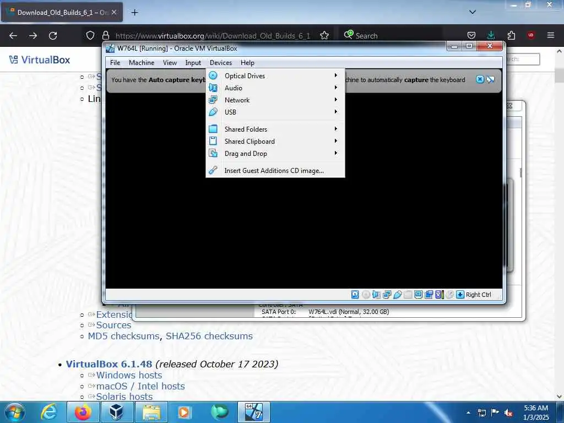
Task: Open the Help menu of the VM window
Action: click(247, 63)
